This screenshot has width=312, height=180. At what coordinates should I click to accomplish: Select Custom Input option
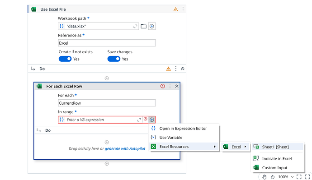coord(278,168)
